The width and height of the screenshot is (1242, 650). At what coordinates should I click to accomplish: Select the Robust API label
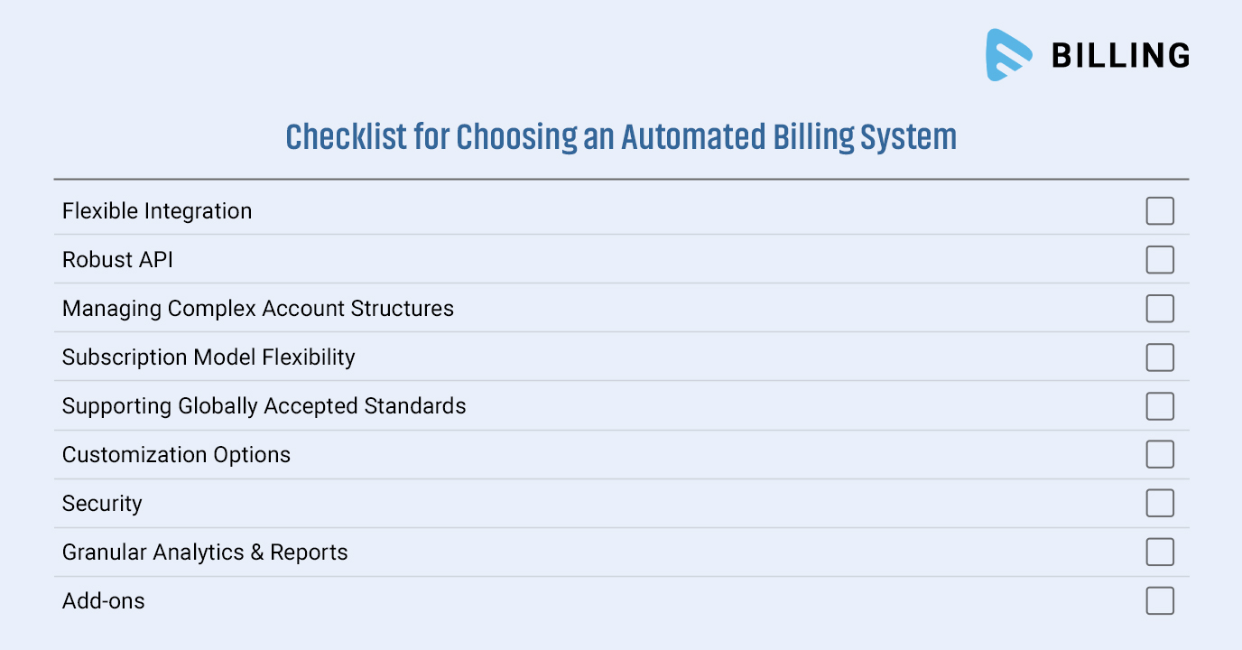pyautogui.click(x=117, y=260)
